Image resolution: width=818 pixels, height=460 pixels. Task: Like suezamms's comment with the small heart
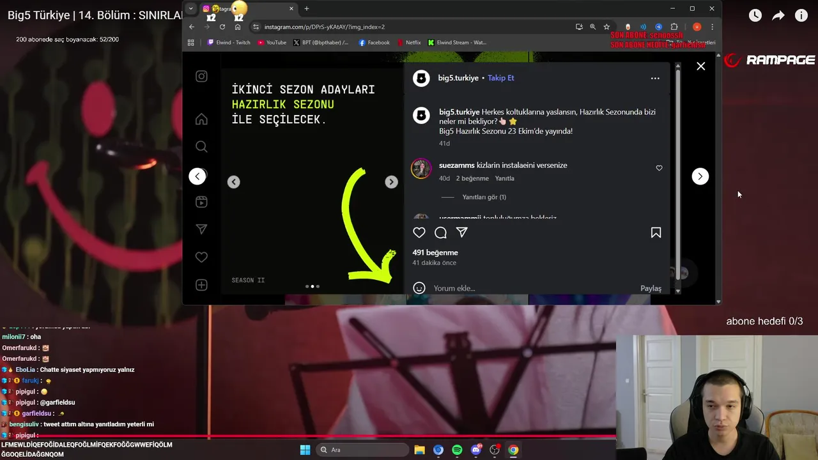click(x=659, y=168)
